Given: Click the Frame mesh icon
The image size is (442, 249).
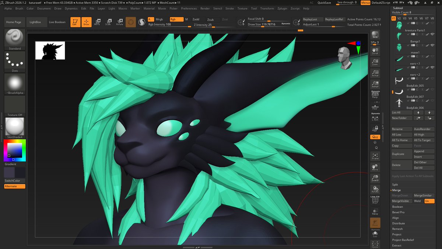Looking at the screenshot, I should click(375, 156).
